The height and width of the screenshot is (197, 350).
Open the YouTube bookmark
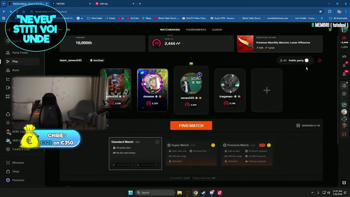pos(132,18)
